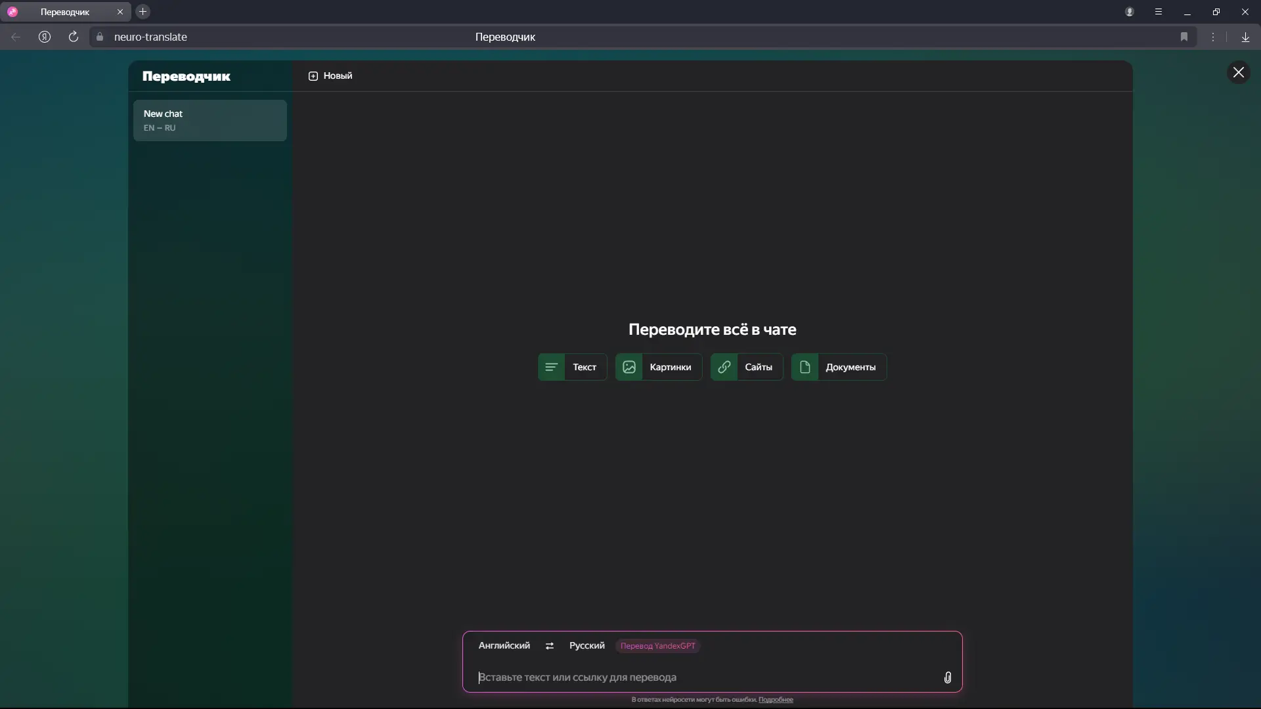Click the Картинки image icon

tap(629, 367)
